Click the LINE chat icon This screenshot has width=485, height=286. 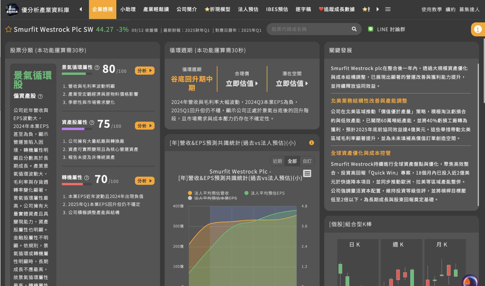click(x=371, y=29)
